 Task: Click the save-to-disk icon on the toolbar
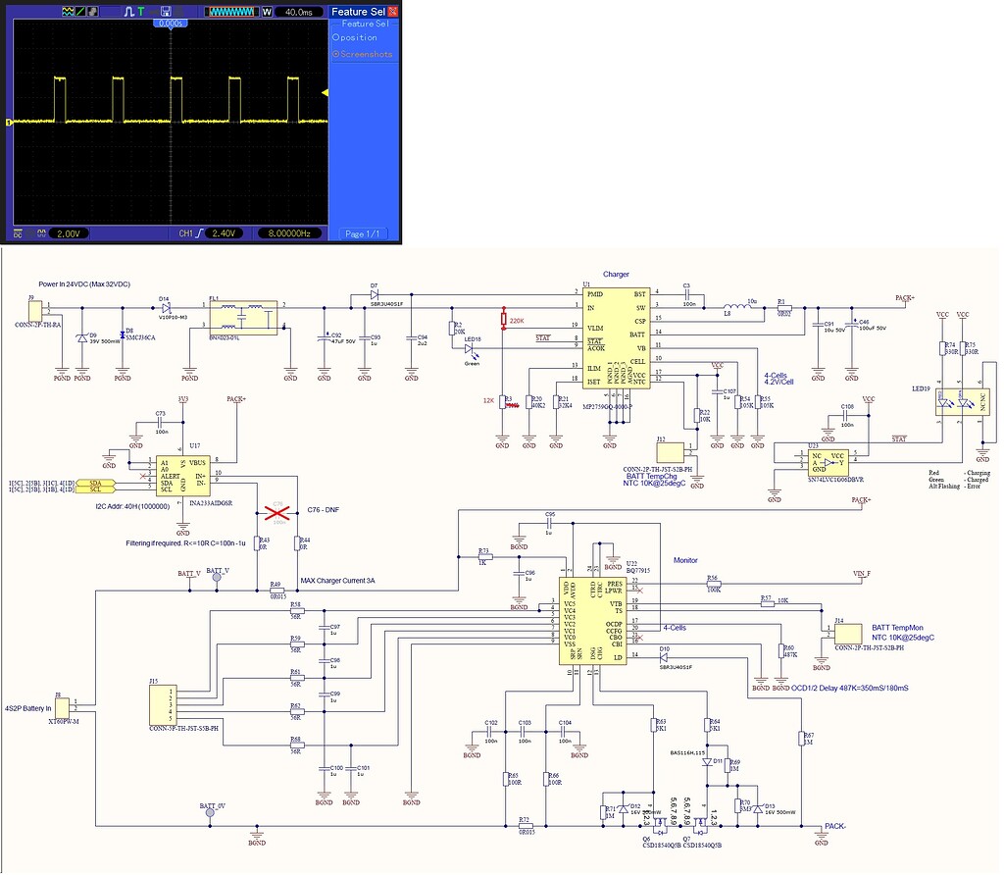click(x=164, y=11)
